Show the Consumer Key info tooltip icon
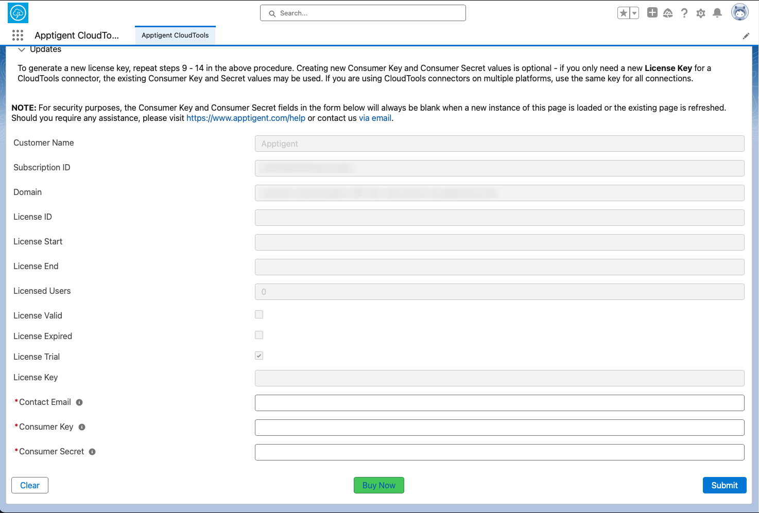 [82, 427]
